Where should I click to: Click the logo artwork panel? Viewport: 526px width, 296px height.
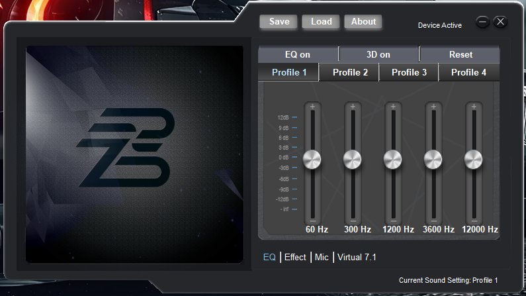click(x=134, y=155)
